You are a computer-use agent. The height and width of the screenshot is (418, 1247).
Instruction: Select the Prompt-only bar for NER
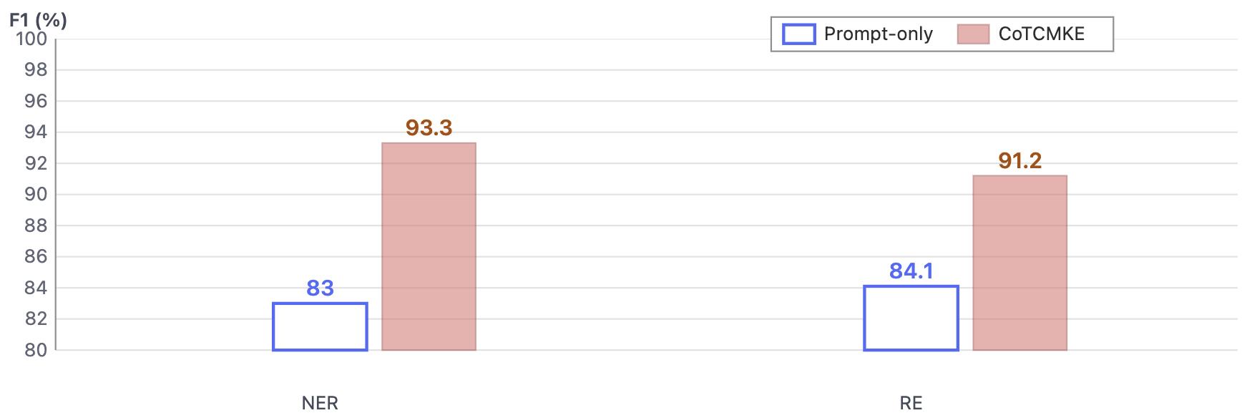tap(320, 327)
